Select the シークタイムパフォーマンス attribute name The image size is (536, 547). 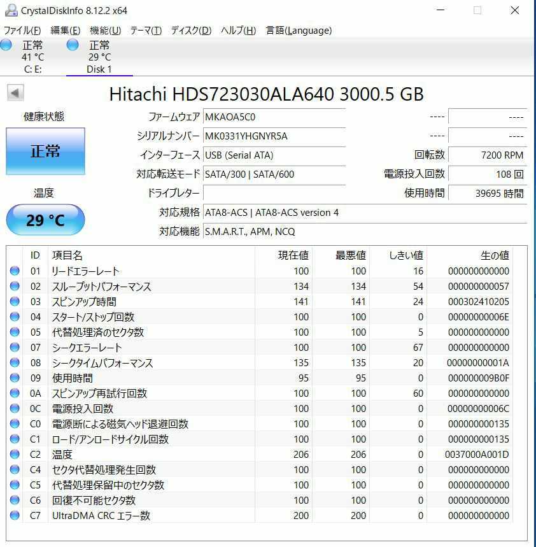(x=102, y=363)
